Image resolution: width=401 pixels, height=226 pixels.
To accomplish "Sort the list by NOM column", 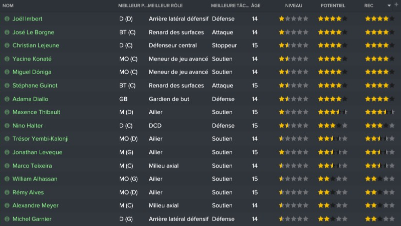I will pyautogui.click(x=8, y=6).
